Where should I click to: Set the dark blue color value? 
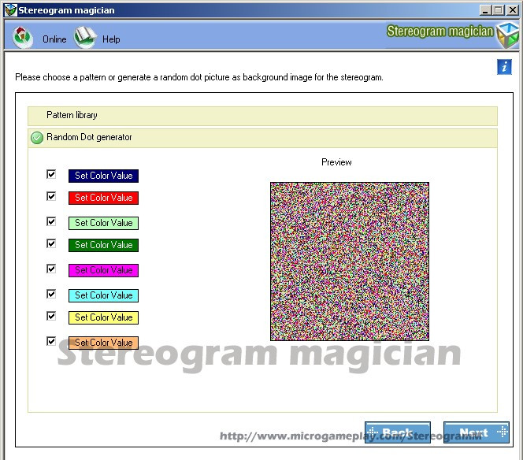(103, 176)
